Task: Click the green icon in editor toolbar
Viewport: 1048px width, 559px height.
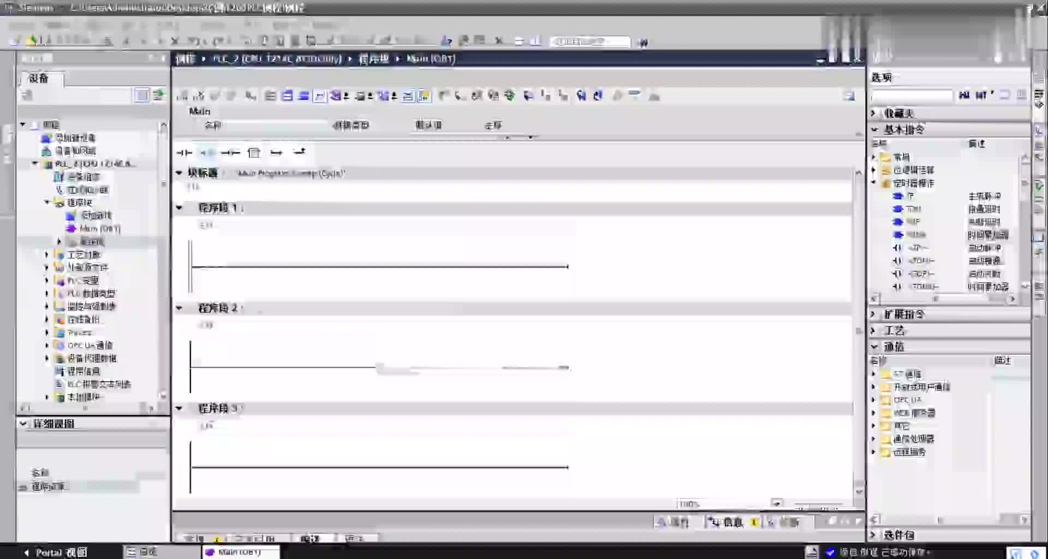Action: 510,96
